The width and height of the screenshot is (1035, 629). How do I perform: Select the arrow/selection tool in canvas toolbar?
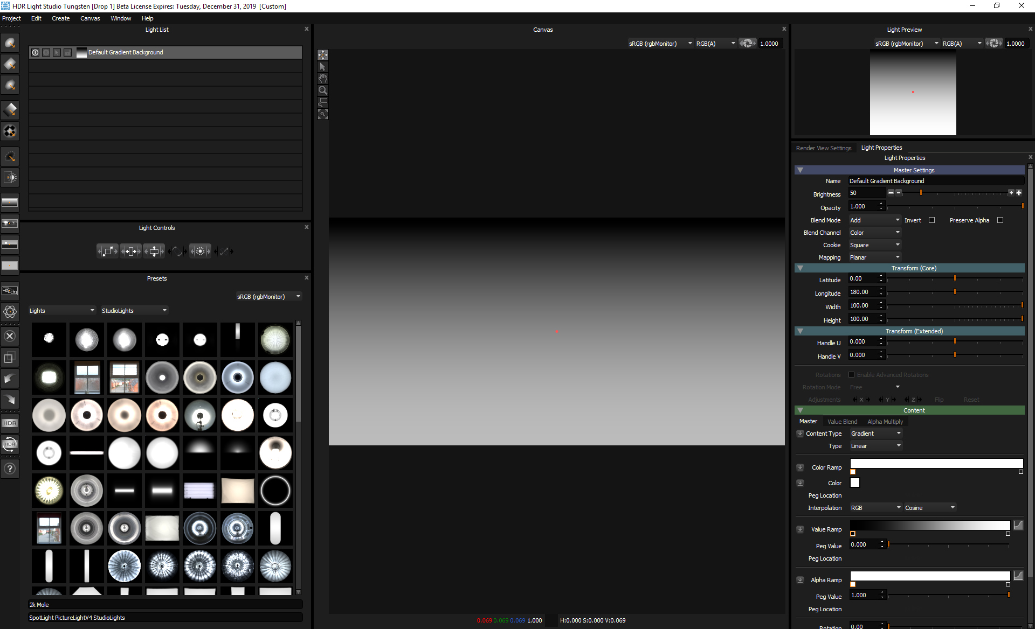click(323, 66)
